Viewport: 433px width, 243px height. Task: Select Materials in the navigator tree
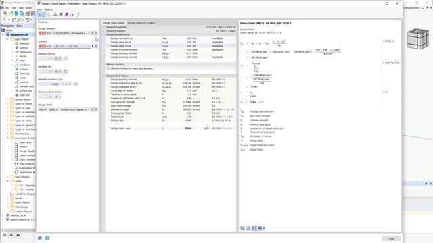[x=24, y=43]
